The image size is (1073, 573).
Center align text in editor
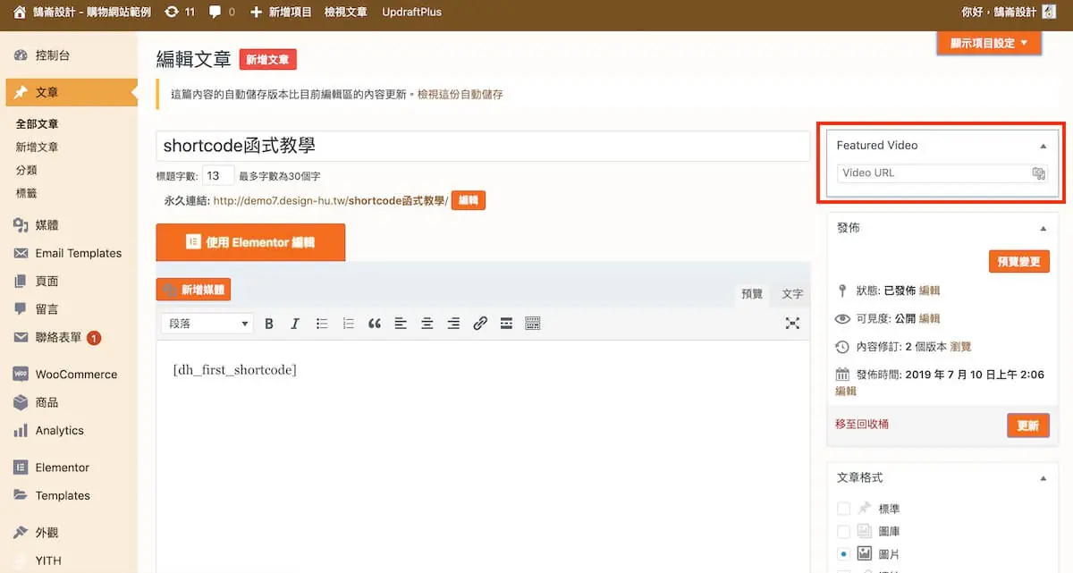point(427,324)
